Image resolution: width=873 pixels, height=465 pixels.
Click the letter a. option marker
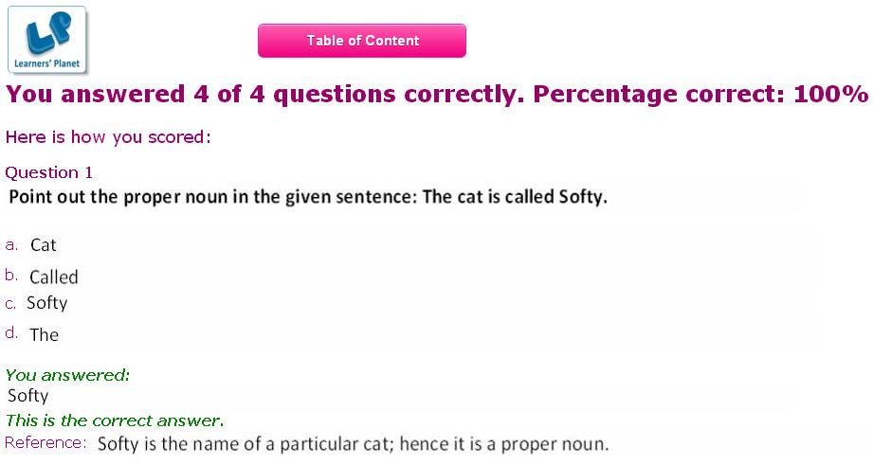tap(11, 244)
